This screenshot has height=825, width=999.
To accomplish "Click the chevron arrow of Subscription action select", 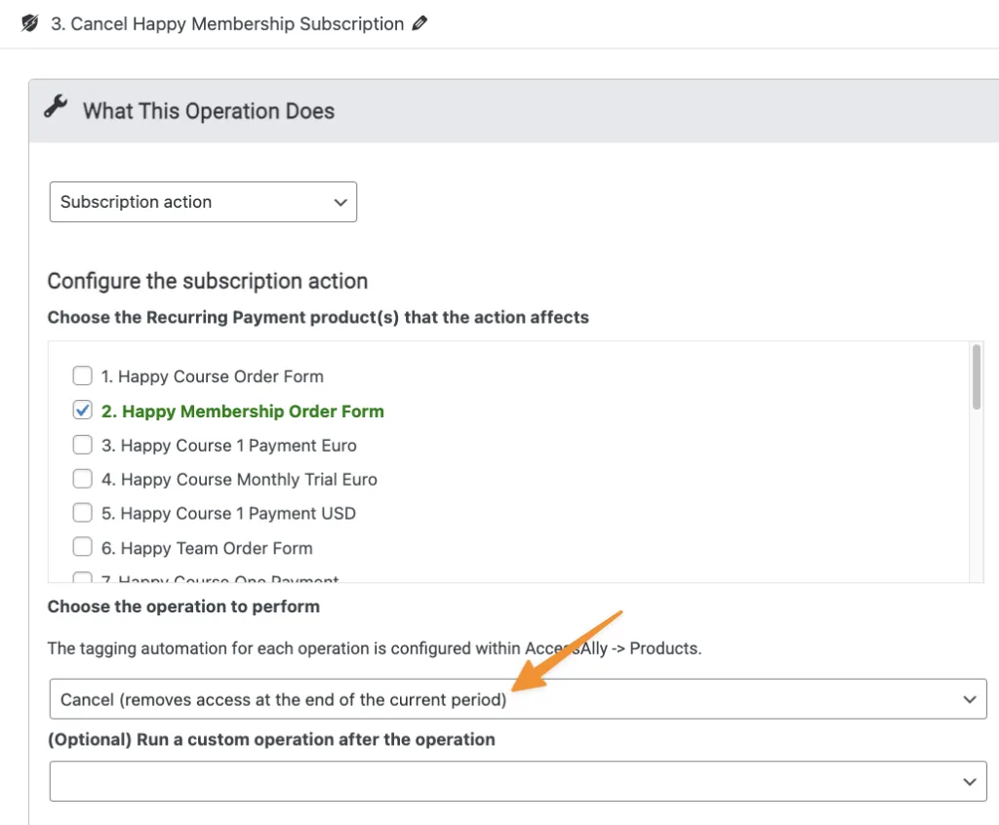I will (x=340, y=203).
